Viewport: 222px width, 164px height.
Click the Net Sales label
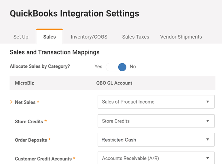[x=25, y=102]
